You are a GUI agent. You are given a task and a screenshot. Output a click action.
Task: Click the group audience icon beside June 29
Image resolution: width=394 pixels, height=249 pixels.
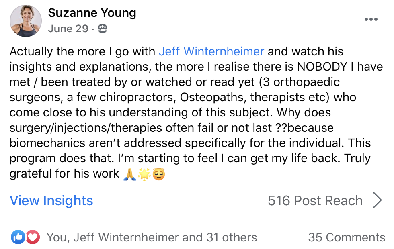coord(102,29)
